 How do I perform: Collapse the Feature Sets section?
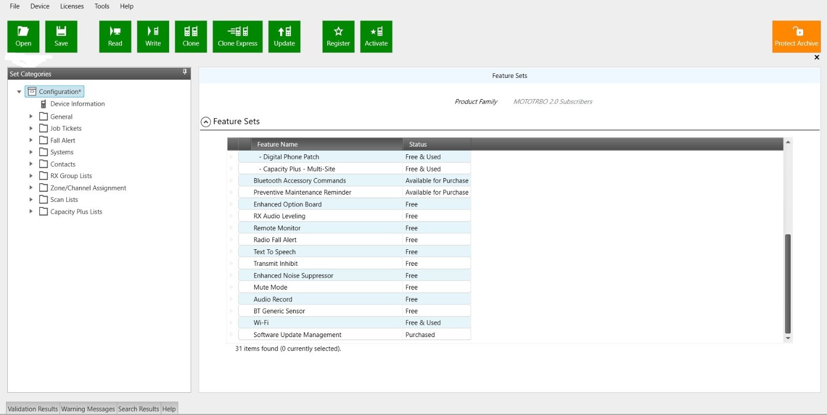click(206, 122)
